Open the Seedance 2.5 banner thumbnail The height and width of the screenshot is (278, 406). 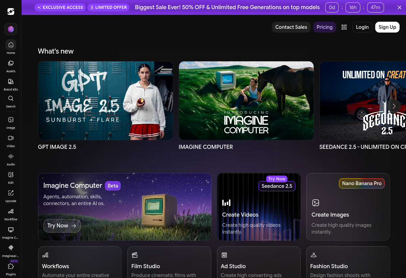point(363,101)
